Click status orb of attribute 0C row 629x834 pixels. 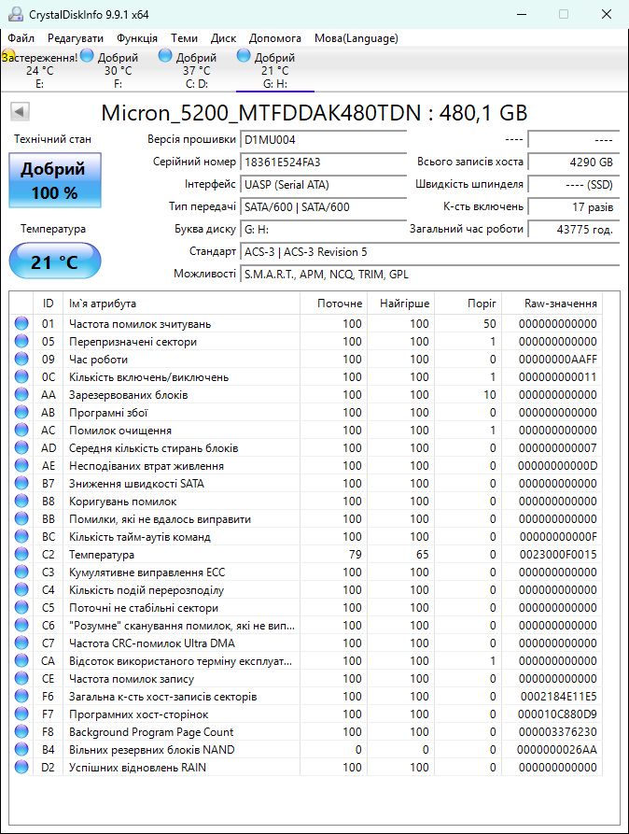pyautogui.click(x=21, y=376)
